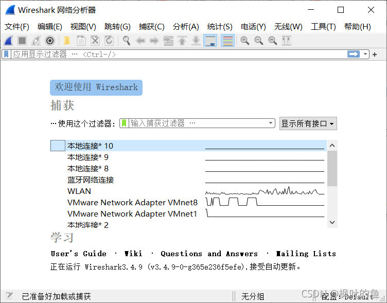Open the 工具(T) menu
This screenshot has width=387, height=303.
(x=323, y=27)
